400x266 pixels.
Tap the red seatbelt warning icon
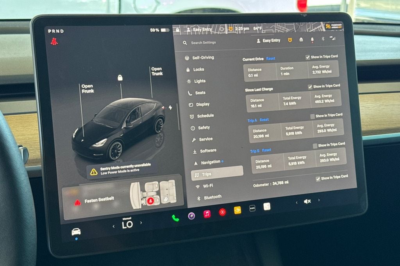point(54,41)
